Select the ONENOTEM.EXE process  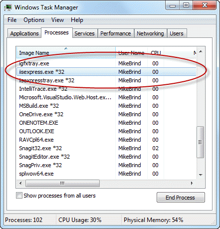[x=106, y=123]
